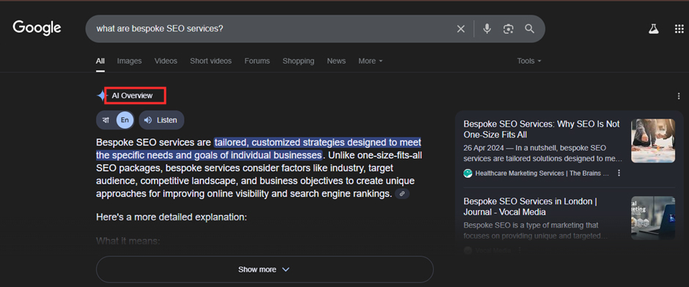This screenshot has height=287, width=689.
Task: Open thumbnail of the Vocal Media result
Action: pyautogui.click(x=653, y=218)
